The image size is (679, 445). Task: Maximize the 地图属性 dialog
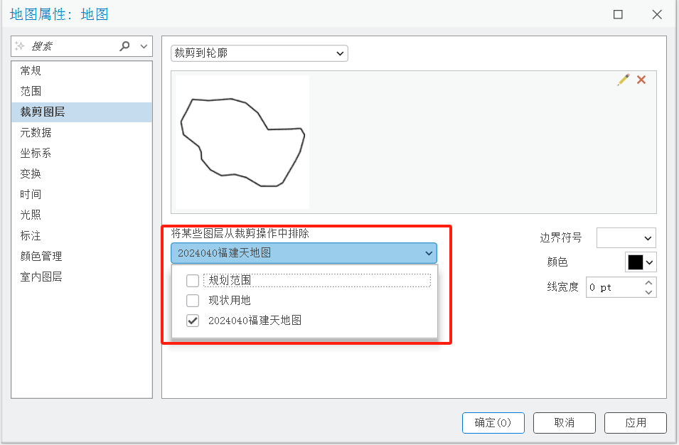(x=618, y=14)
